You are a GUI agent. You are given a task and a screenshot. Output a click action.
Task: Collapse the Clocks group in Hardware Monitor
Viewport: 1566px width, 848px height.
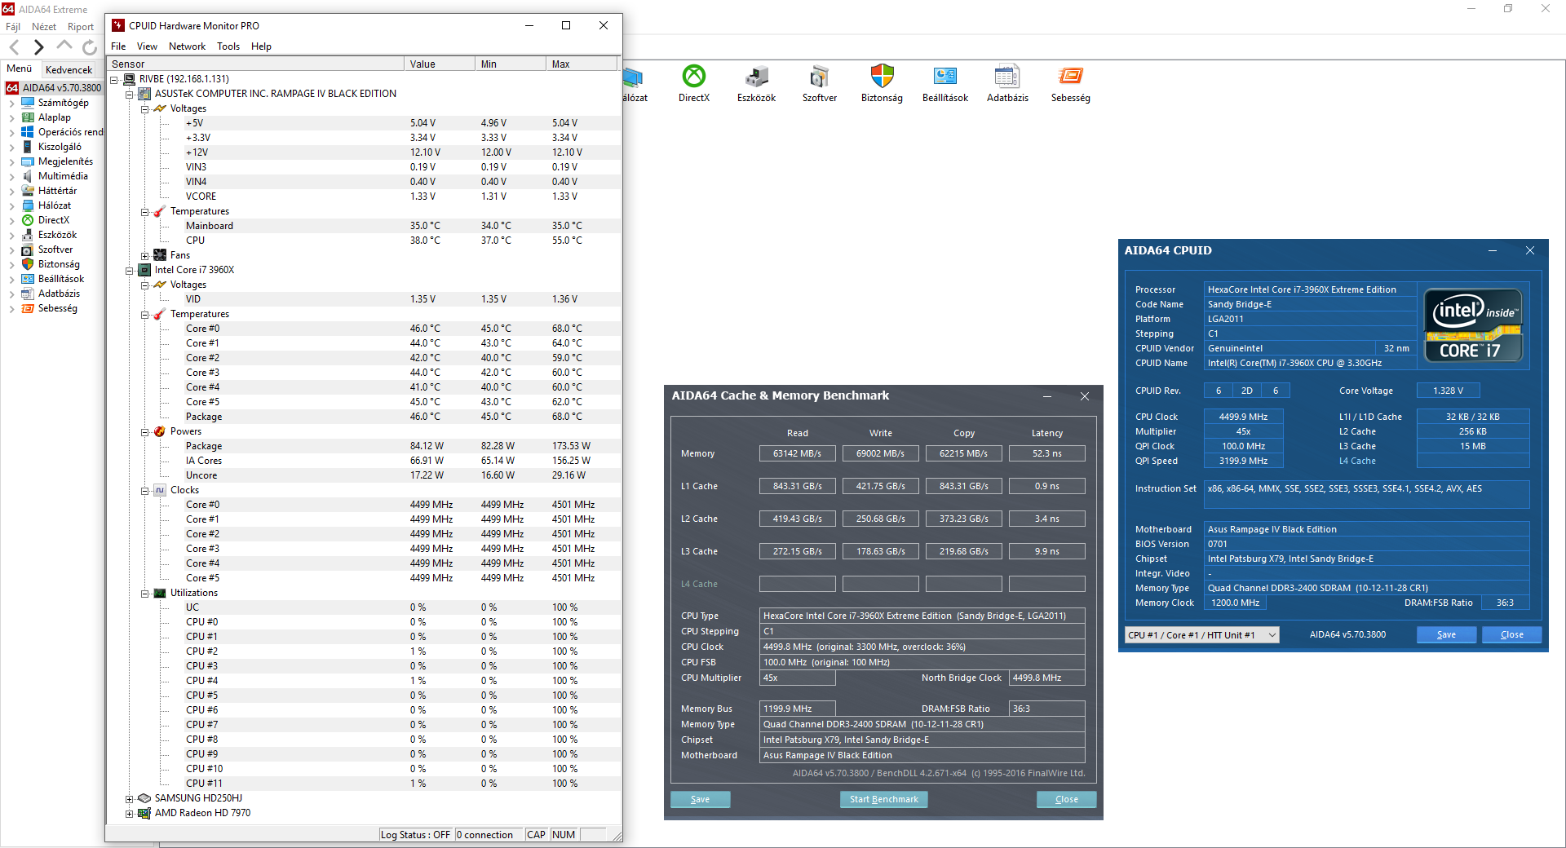click(144, 490)
